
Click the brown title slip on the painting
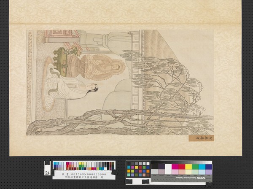201,137
